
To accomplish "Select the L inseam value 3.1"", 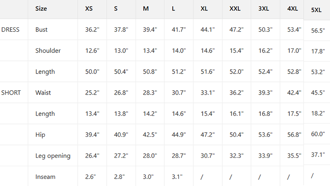I will coord(177,177).
